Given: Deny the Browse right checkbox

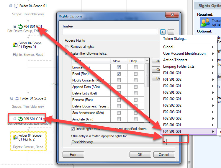Looking at the screenshot, I should coord(135,67).
